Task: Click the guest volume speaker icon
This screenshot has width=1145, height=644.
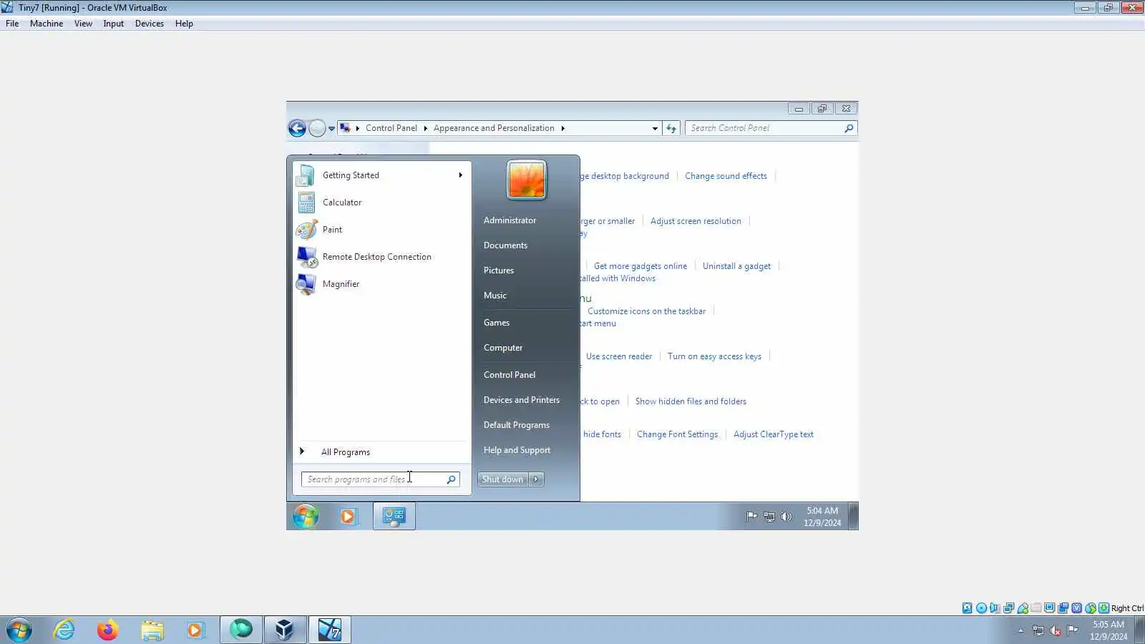Action: [x=786, y=517]
